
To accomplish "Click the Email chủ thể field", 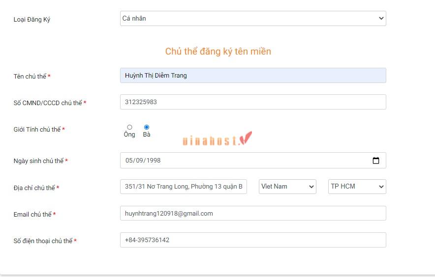I will point(253,213).
